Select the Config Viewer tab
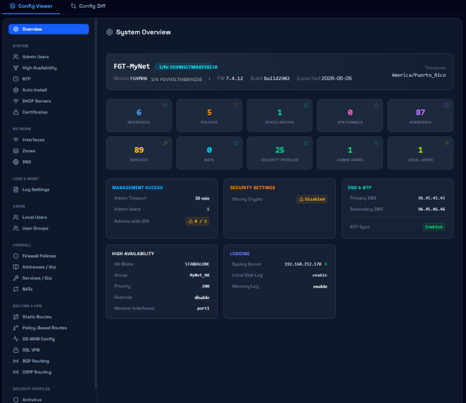 (31, 6)
